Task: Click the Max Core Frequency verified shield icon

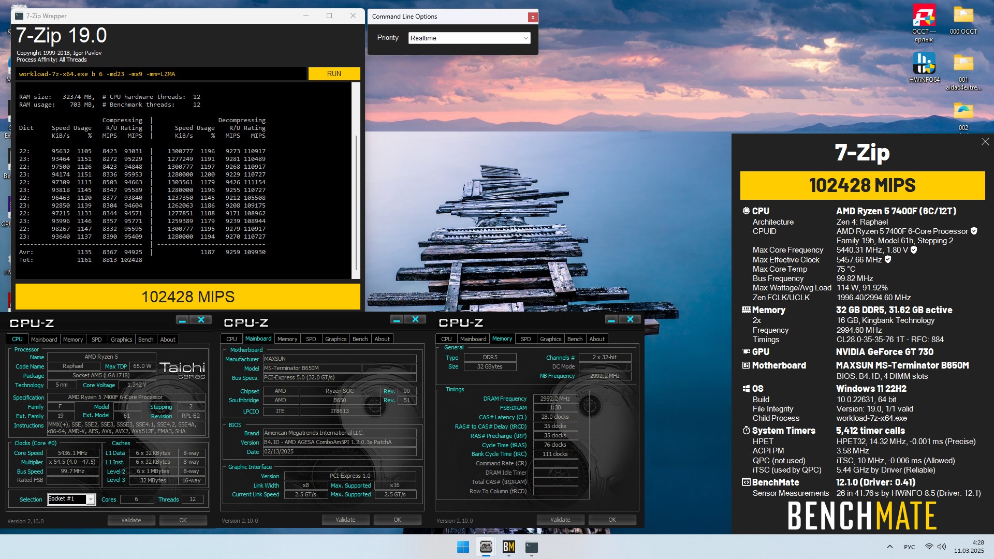Action: tap(914, 250)
